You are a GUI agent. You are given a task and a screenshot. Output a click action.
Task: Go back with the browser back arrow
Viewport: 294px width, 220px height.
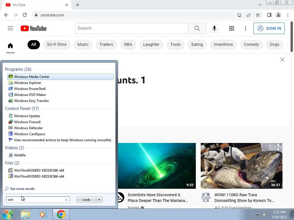pos(6,15)
